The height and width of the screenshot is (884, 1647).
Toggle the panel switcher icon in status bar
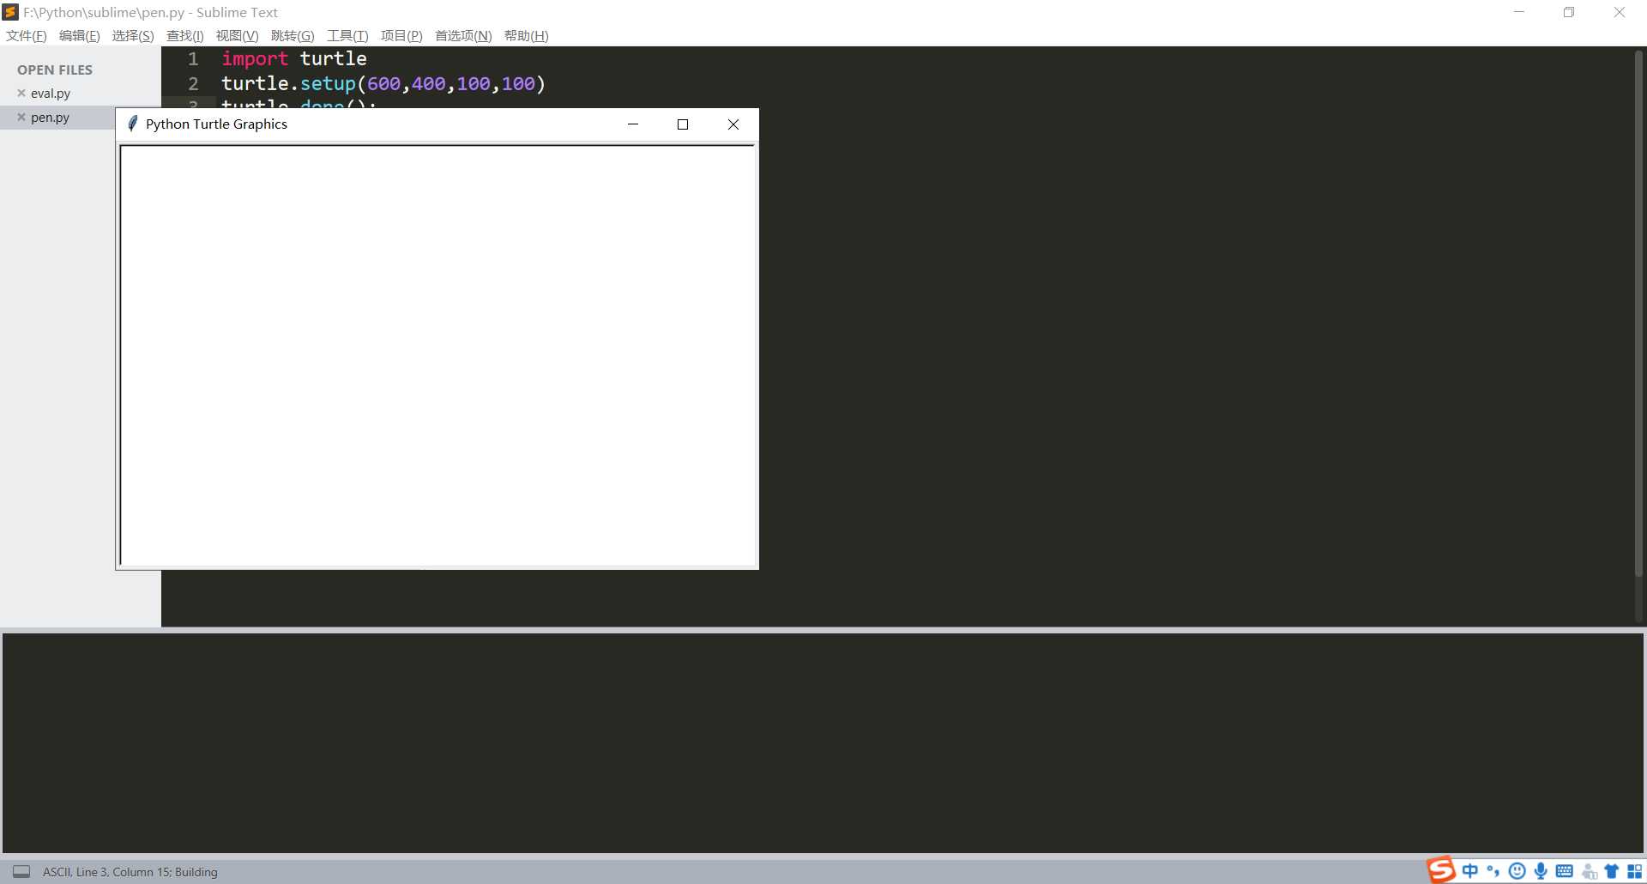pyautogui.click(x=21, y=871)
